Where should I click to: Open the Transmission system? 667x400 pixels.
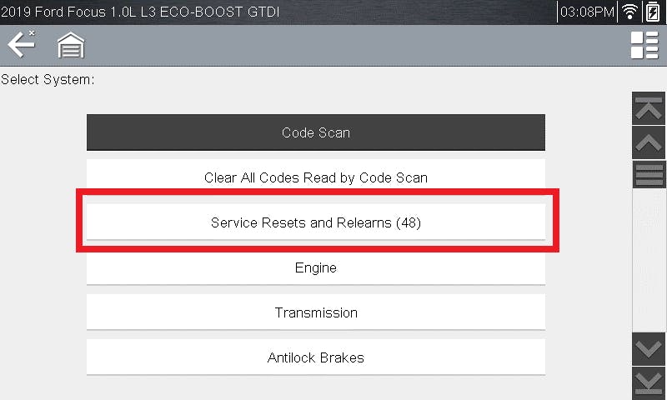point(316,312)
